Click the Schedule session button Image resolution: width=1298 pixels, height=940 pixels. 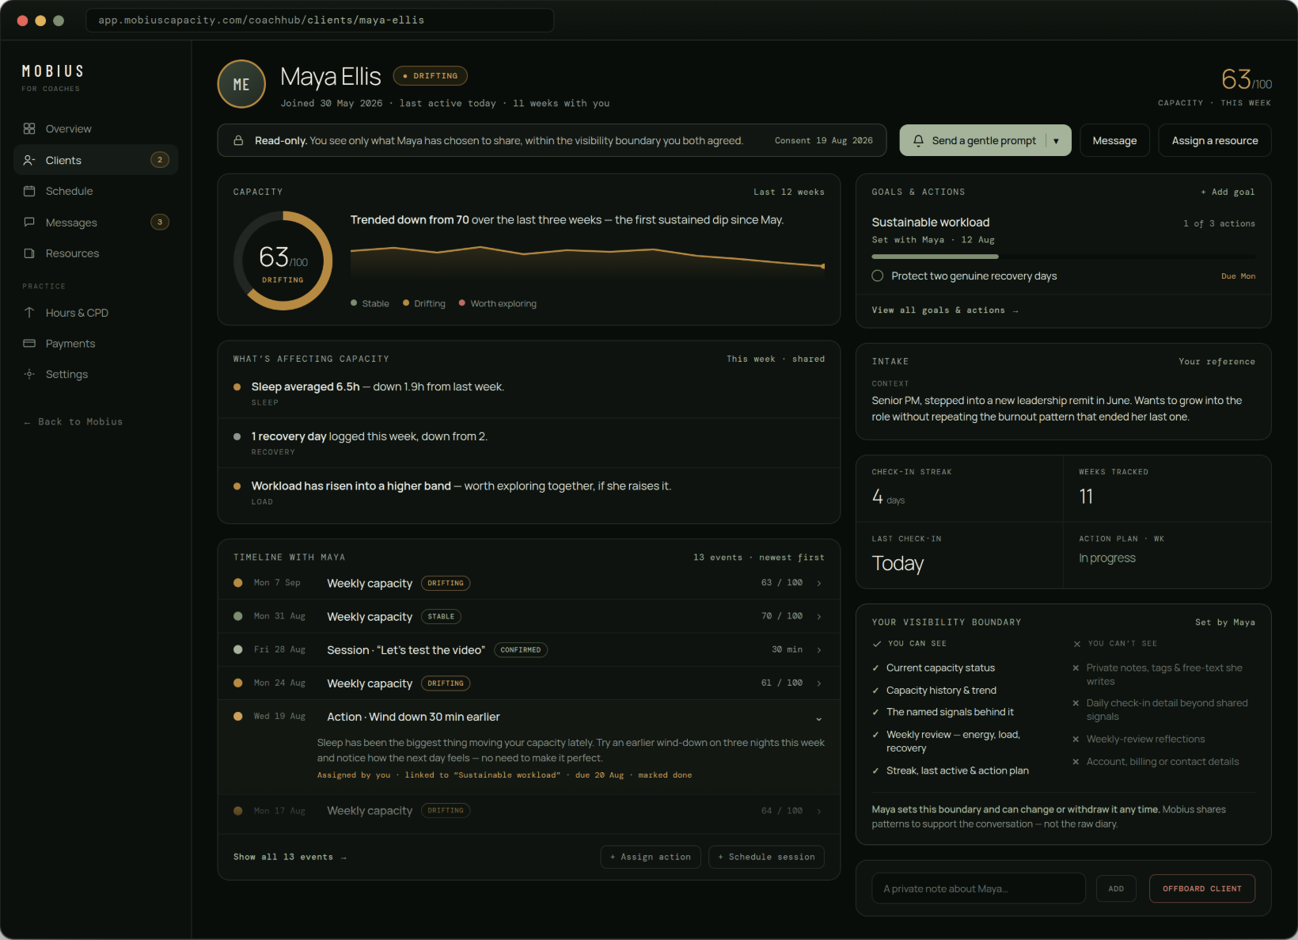(x=767, y=857)
